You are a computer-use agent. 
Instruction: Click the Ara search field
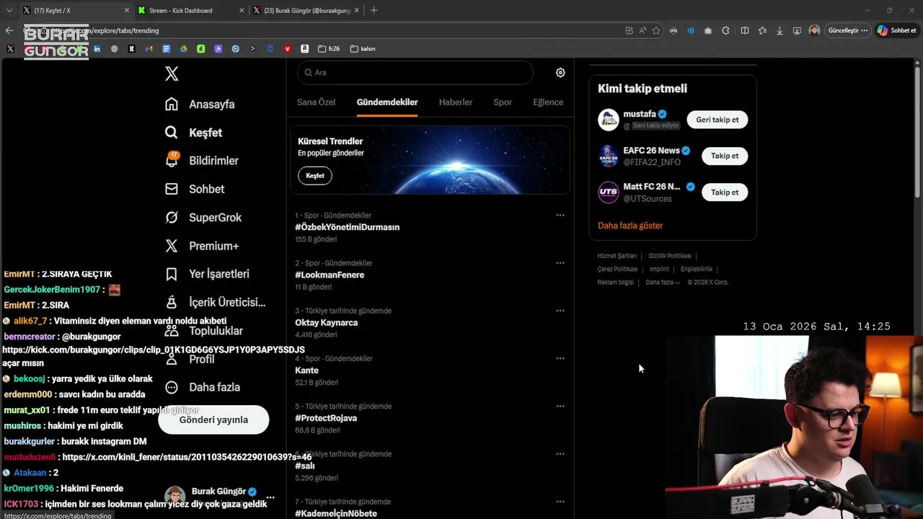[x=415, y=73]
